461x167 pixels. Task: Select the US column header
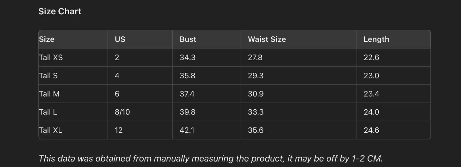[120, 39]
